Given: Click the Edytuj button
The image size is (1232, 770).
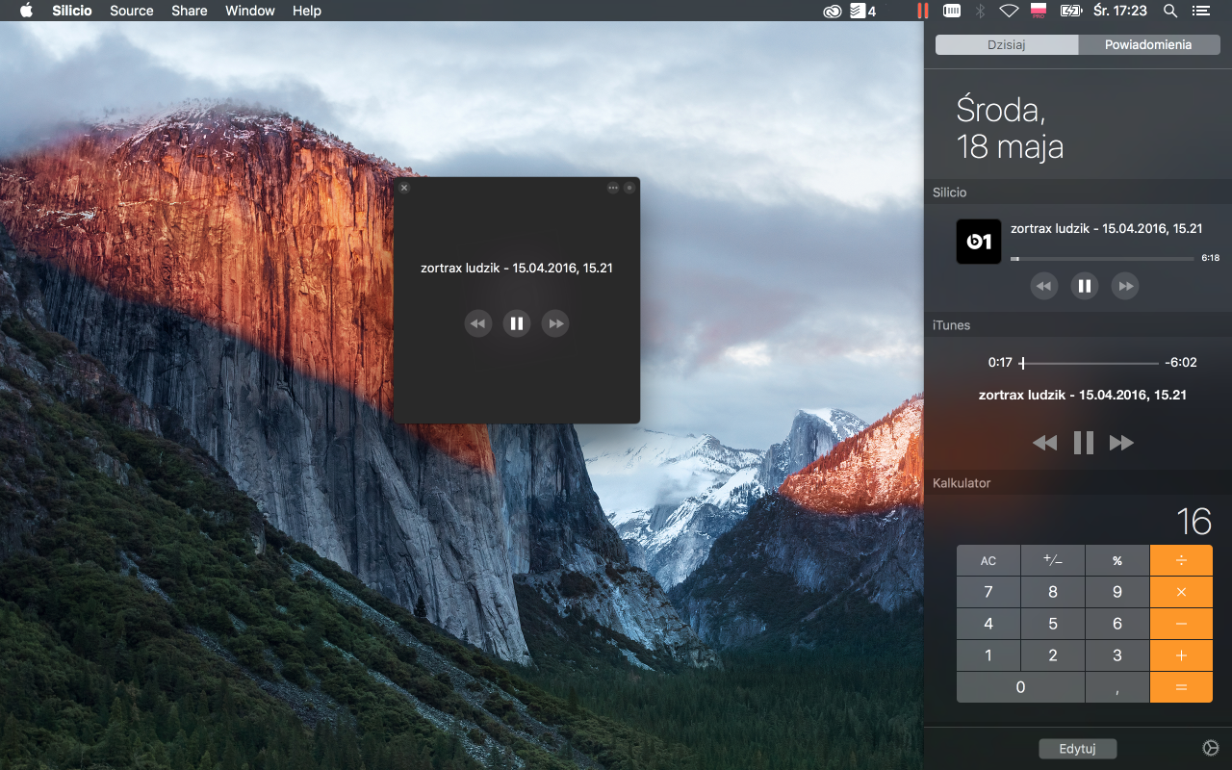Looking at the screenshot, I should point(1078,749).
